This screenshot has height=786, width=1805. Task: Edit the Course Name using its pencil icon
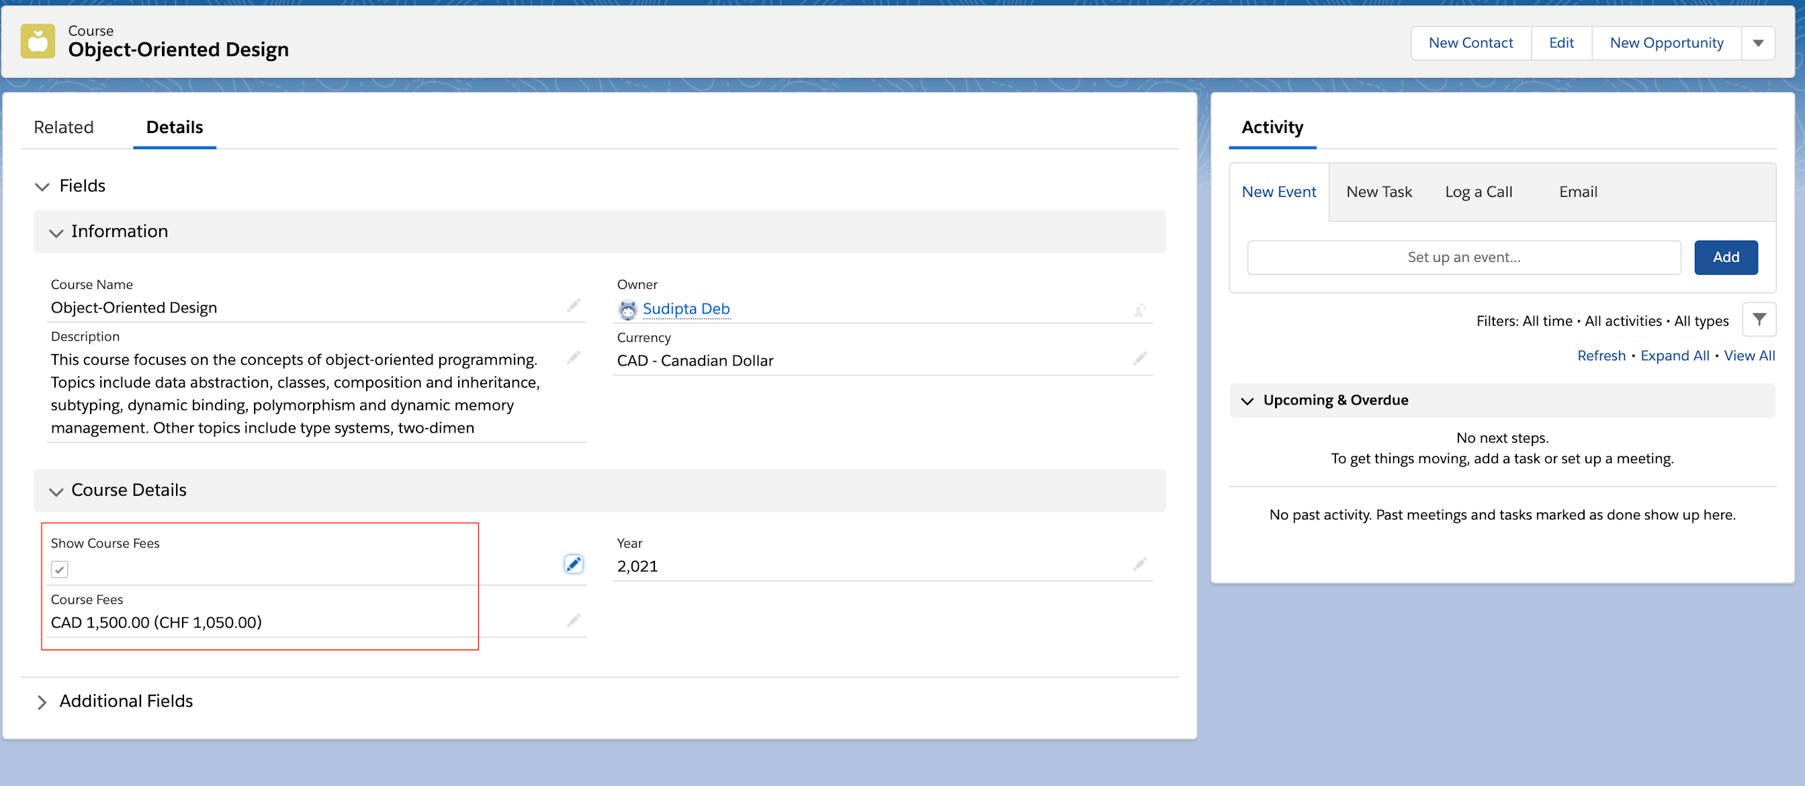[574, 306]
